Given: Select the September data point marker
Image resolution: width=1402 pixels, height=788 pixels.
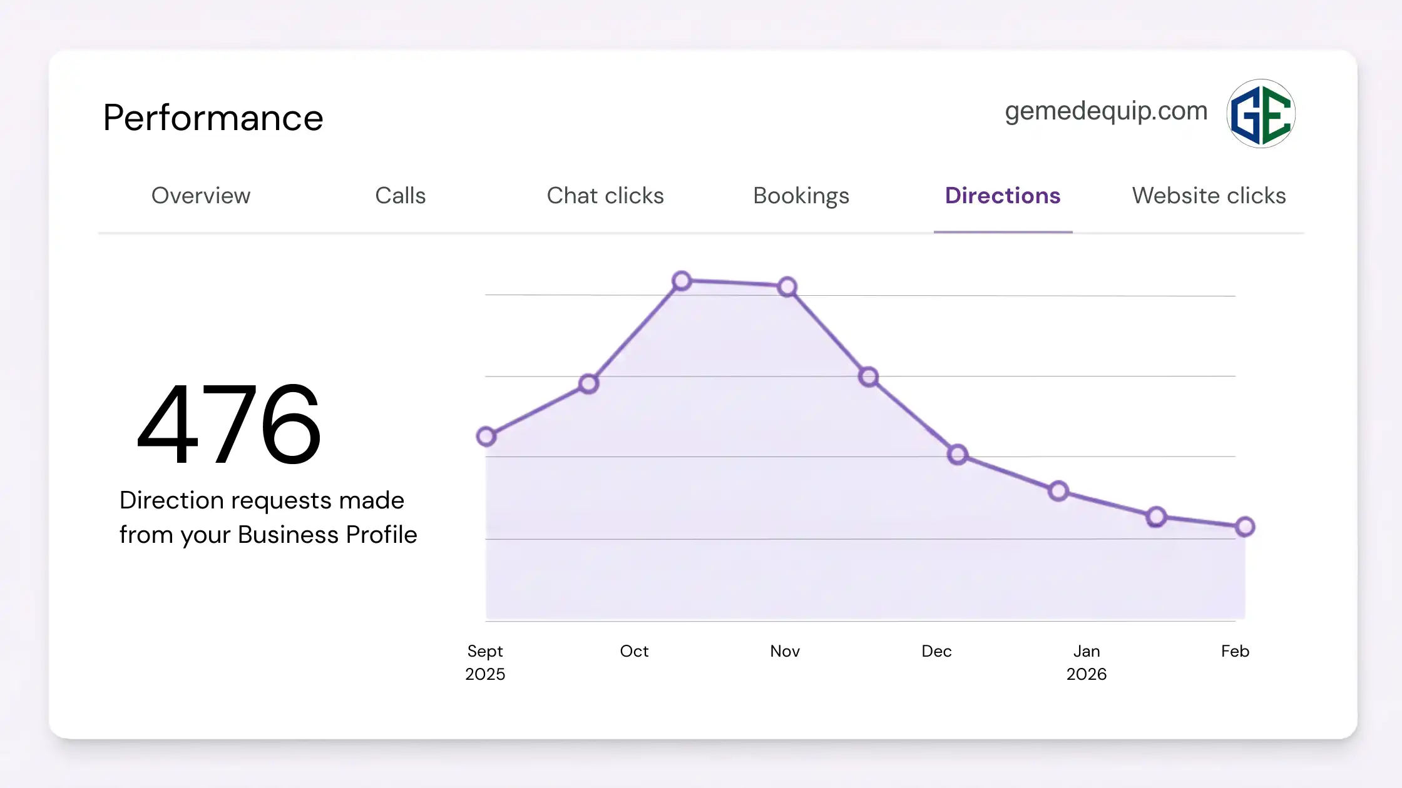Looking at the screenshot, I should [x=486, y=436].
